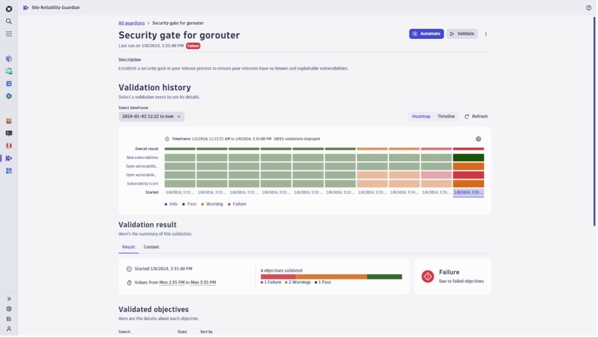
Task: Switch validation history to Heatmap view
Action: pyautogui.click(x=421, y=116)
